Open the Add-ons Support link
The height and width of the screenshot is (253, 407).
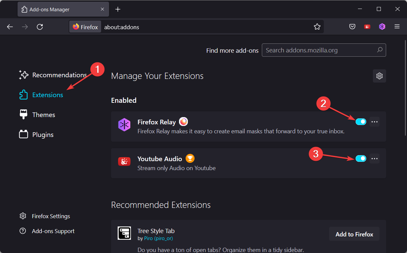coord(47,231)
